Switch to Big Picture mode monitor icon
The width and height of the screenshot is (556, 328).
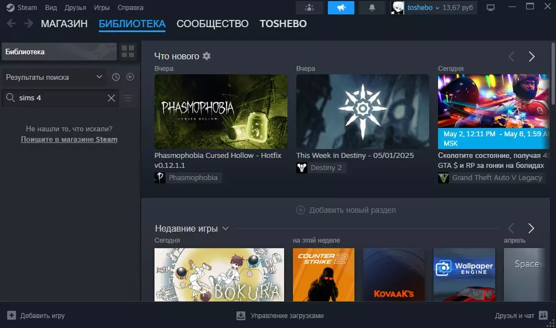point(491,7)
